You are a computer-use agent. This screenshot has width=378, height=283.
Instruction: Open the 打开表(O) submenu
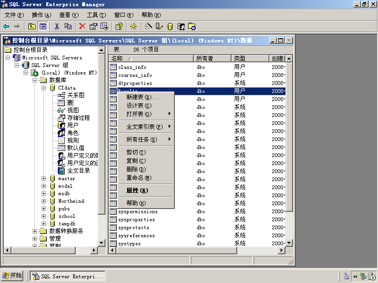pos(146,114)
